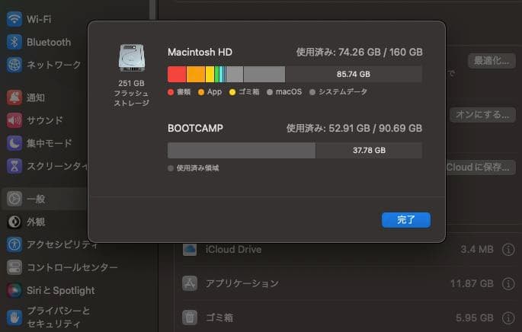Click the iCloud Drive cloud icon
This screenshot has width=522, height=332.
190,249
